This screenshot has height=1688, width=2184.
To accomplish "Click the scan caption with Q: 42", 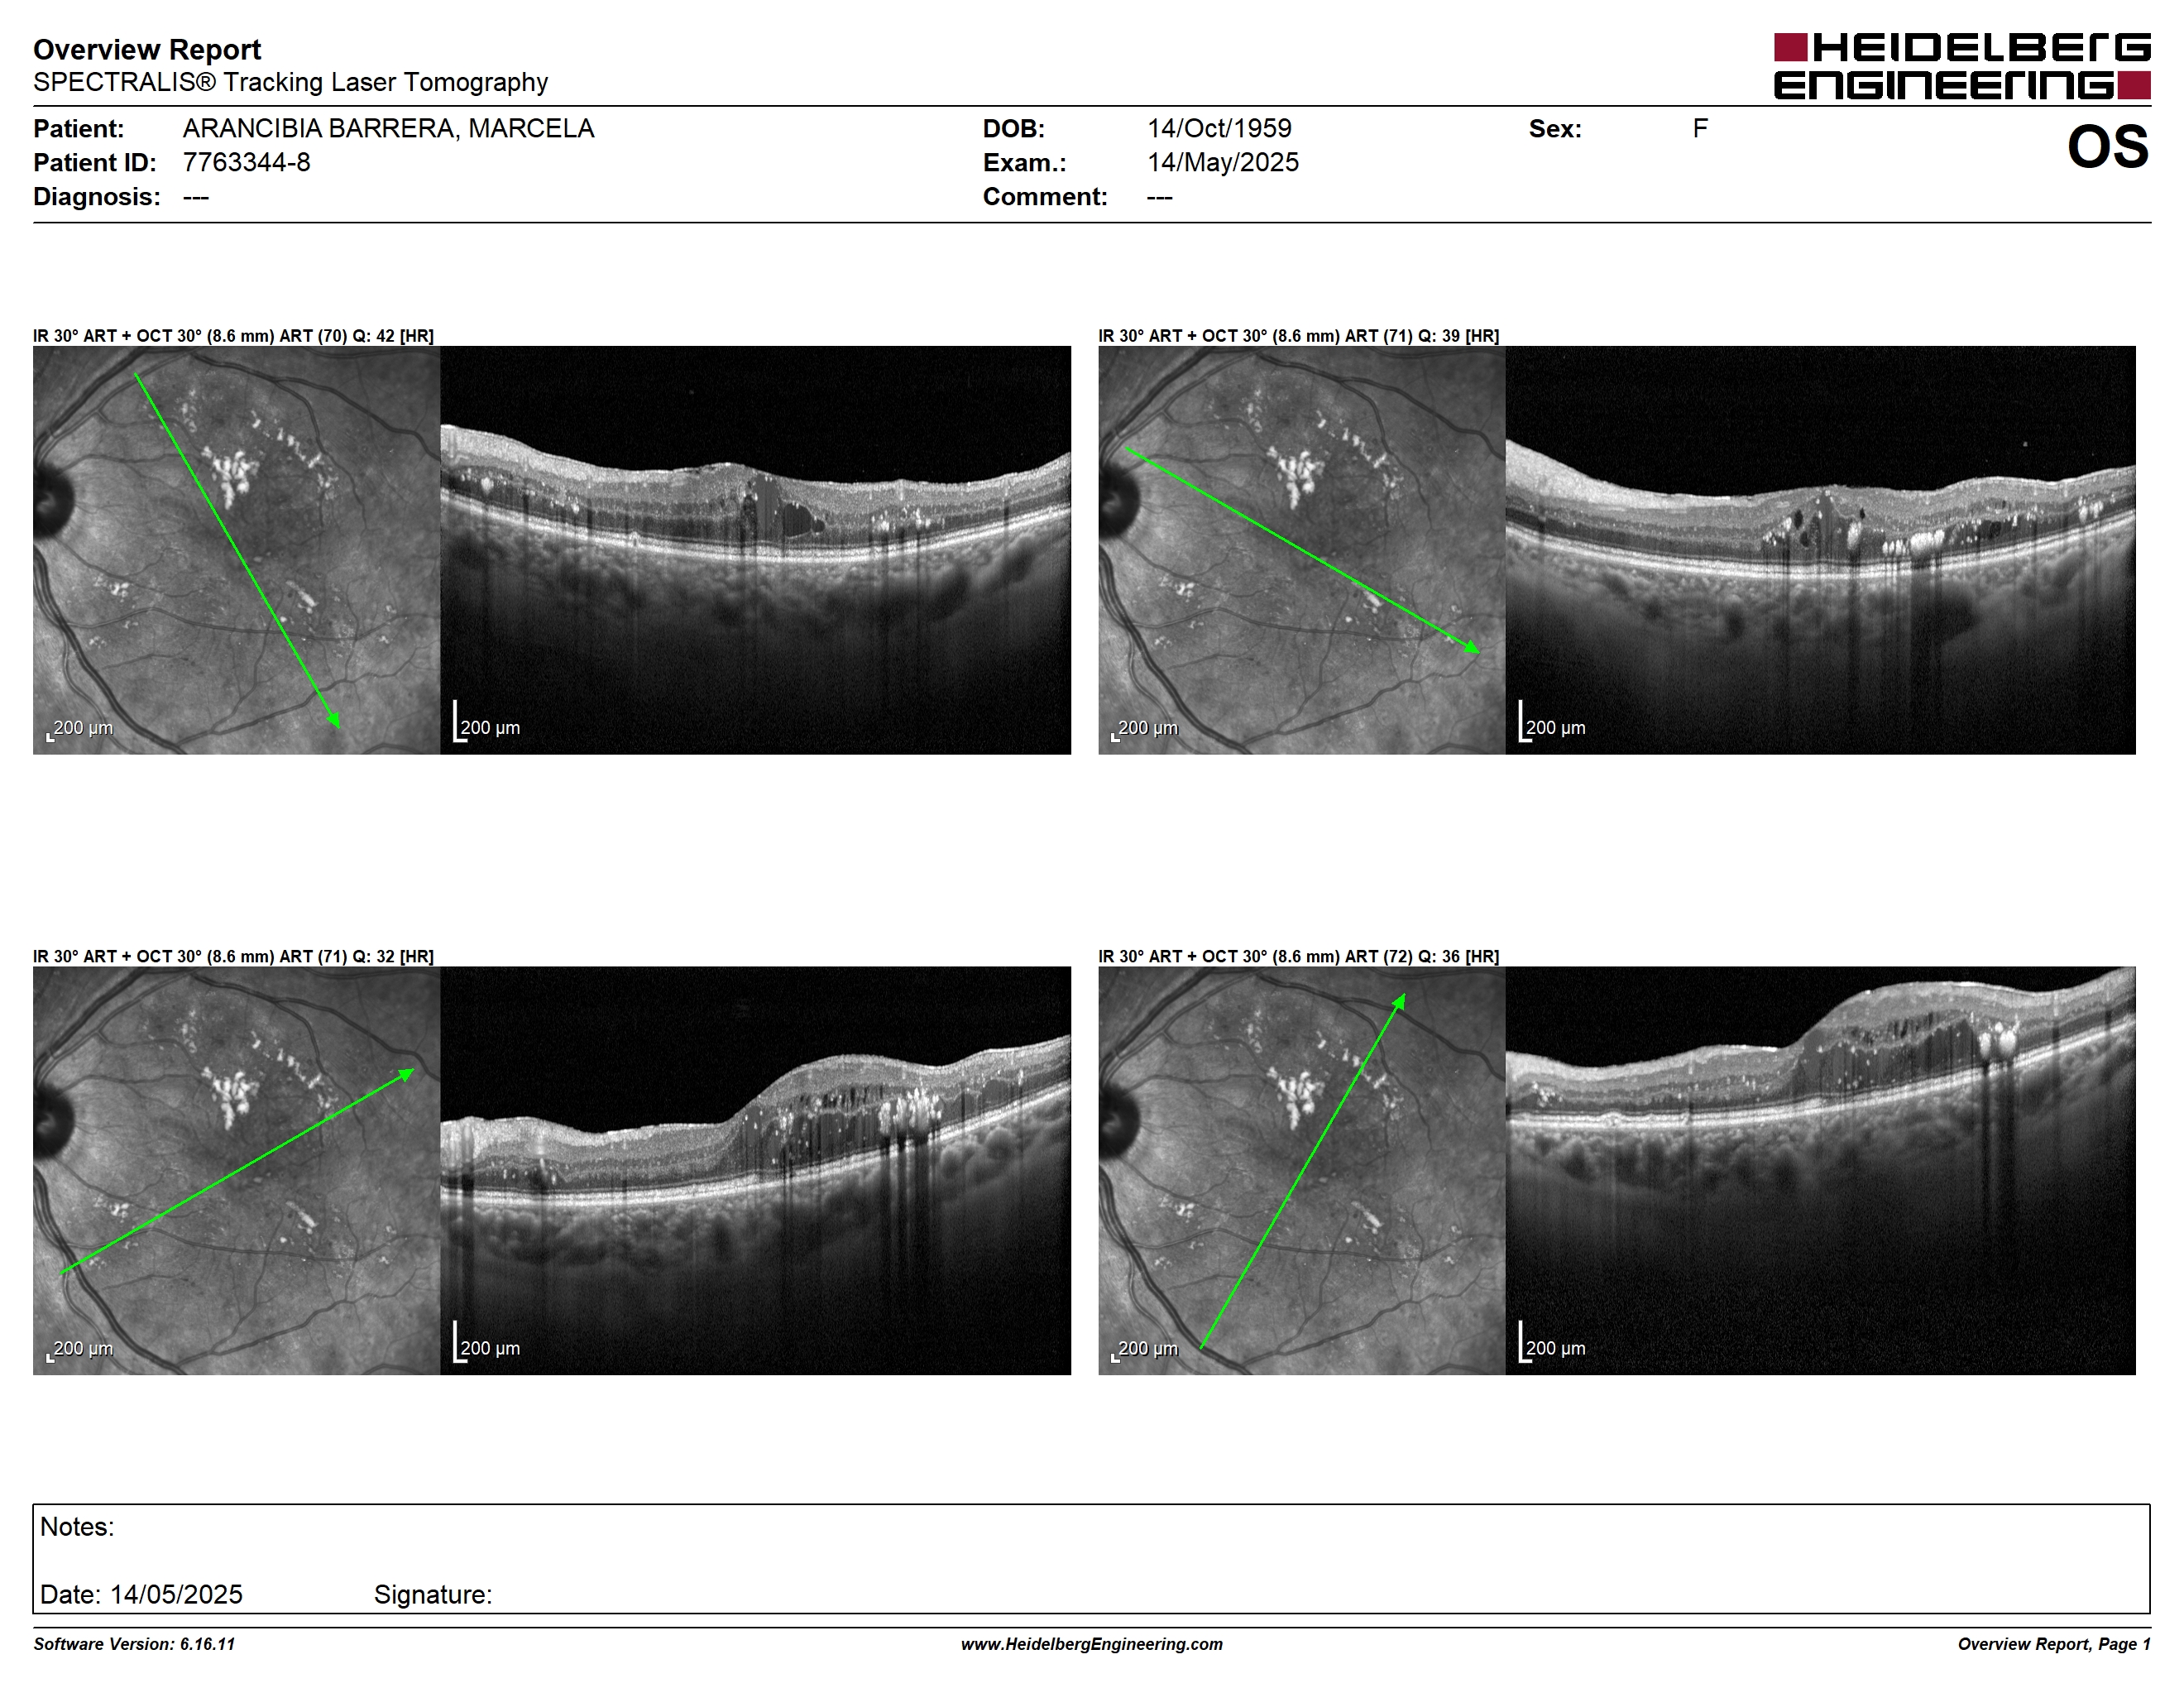I will 233,336.
